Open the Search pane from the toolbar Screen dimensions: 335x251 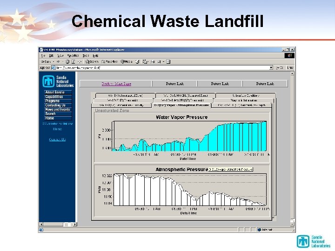click(x=92, y=62)
